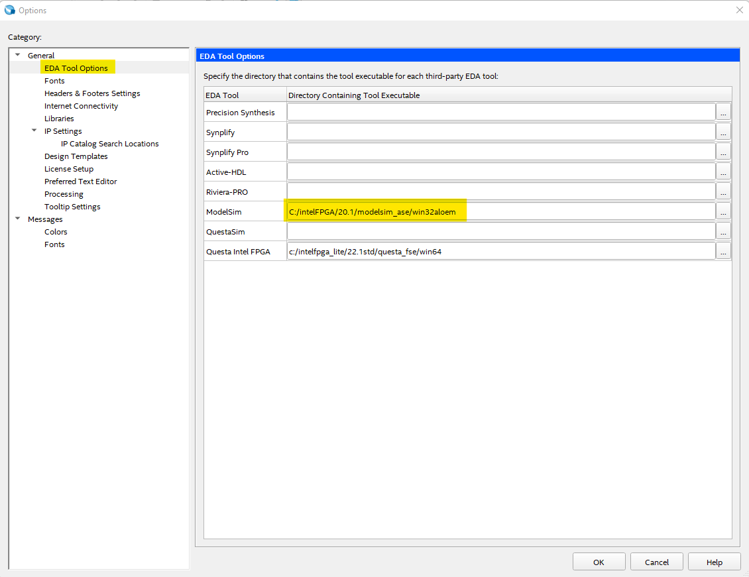The image size is (749, 577).
Task: Browse for ModelSim directory
Action: 723,211
